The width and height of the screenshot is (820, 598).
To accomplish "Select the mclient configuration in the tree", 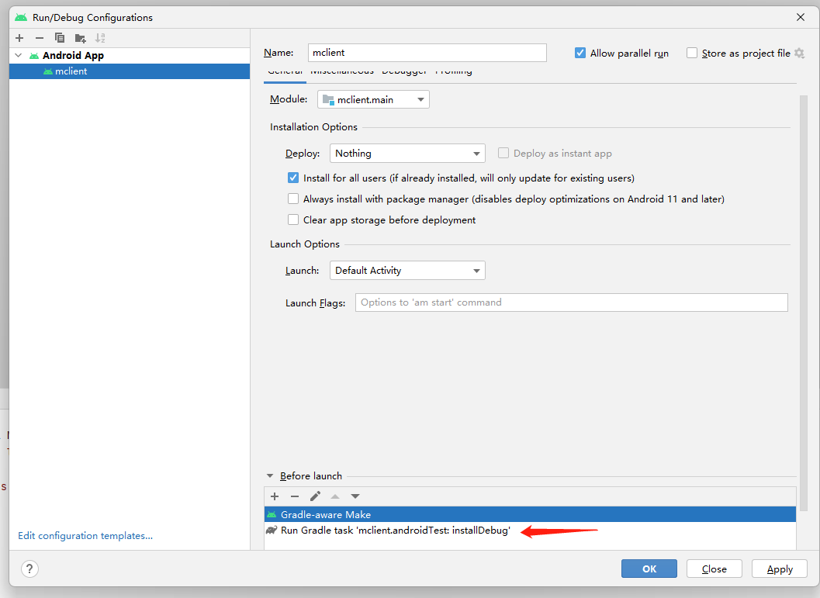I will tap(130, 71).
